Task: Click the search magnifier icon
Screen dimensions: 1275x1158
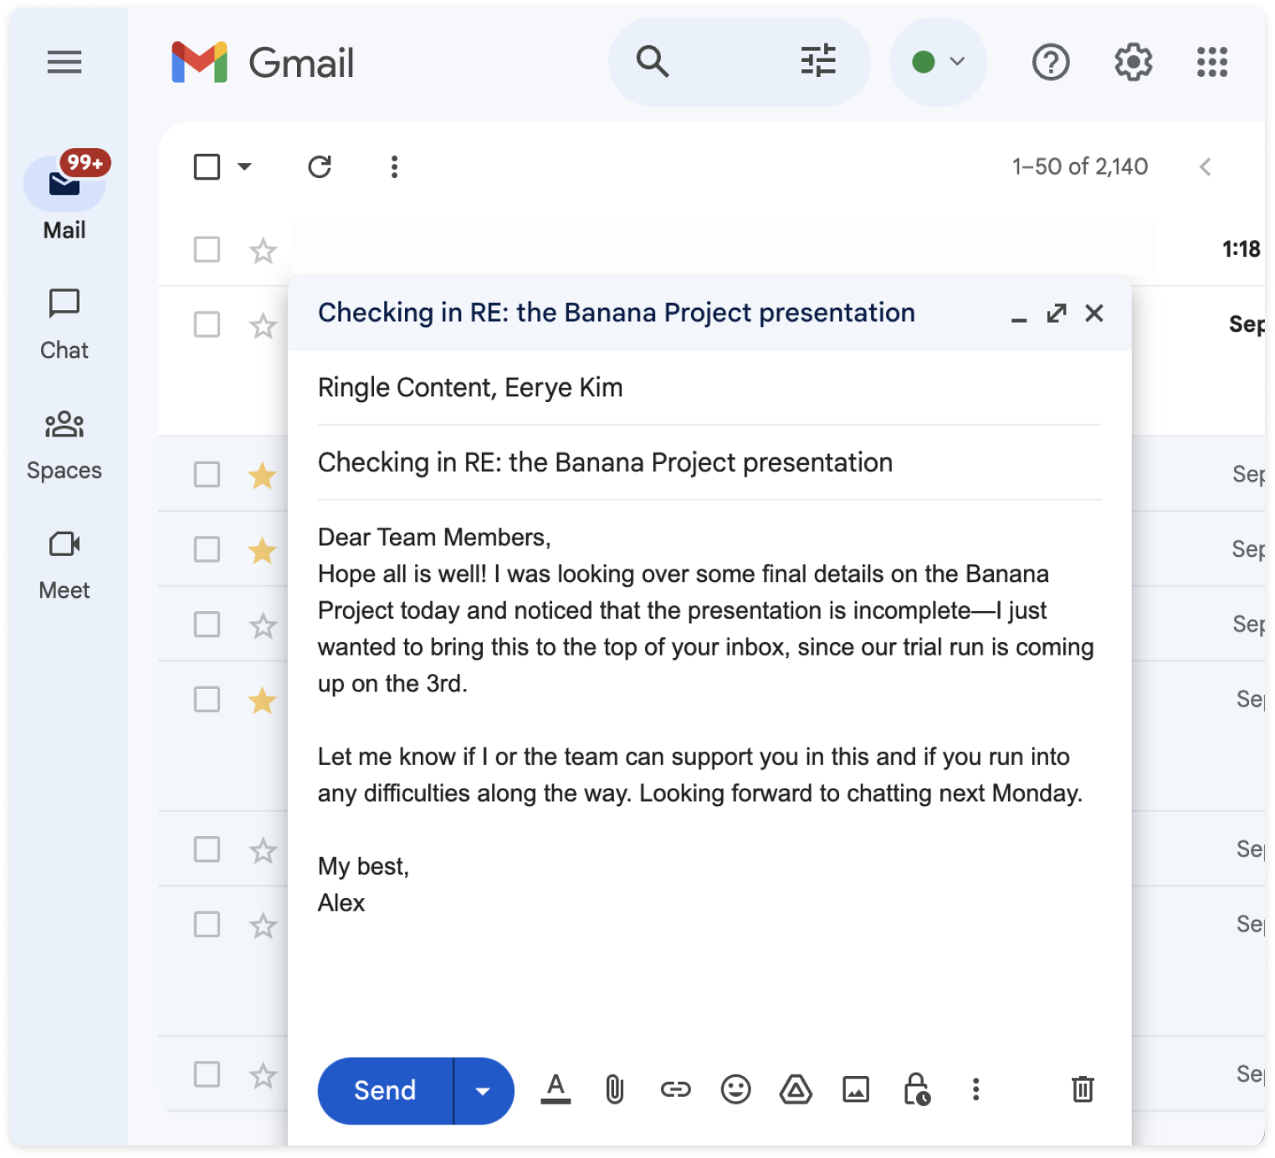Action: [x=652, y=62]
